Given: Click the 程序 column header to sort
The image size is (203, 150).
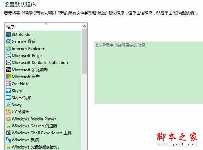Looking at the screenshot, I should (x=43, y=27).
